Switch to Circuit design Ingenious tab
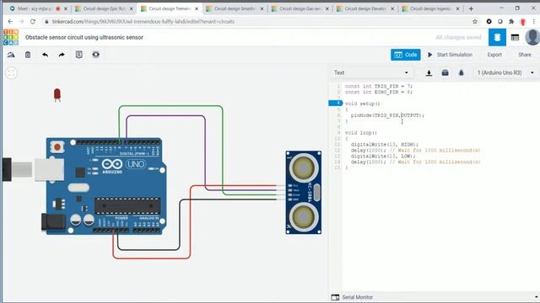This screenshot has height=303, width=540. (x=430, y=8)
